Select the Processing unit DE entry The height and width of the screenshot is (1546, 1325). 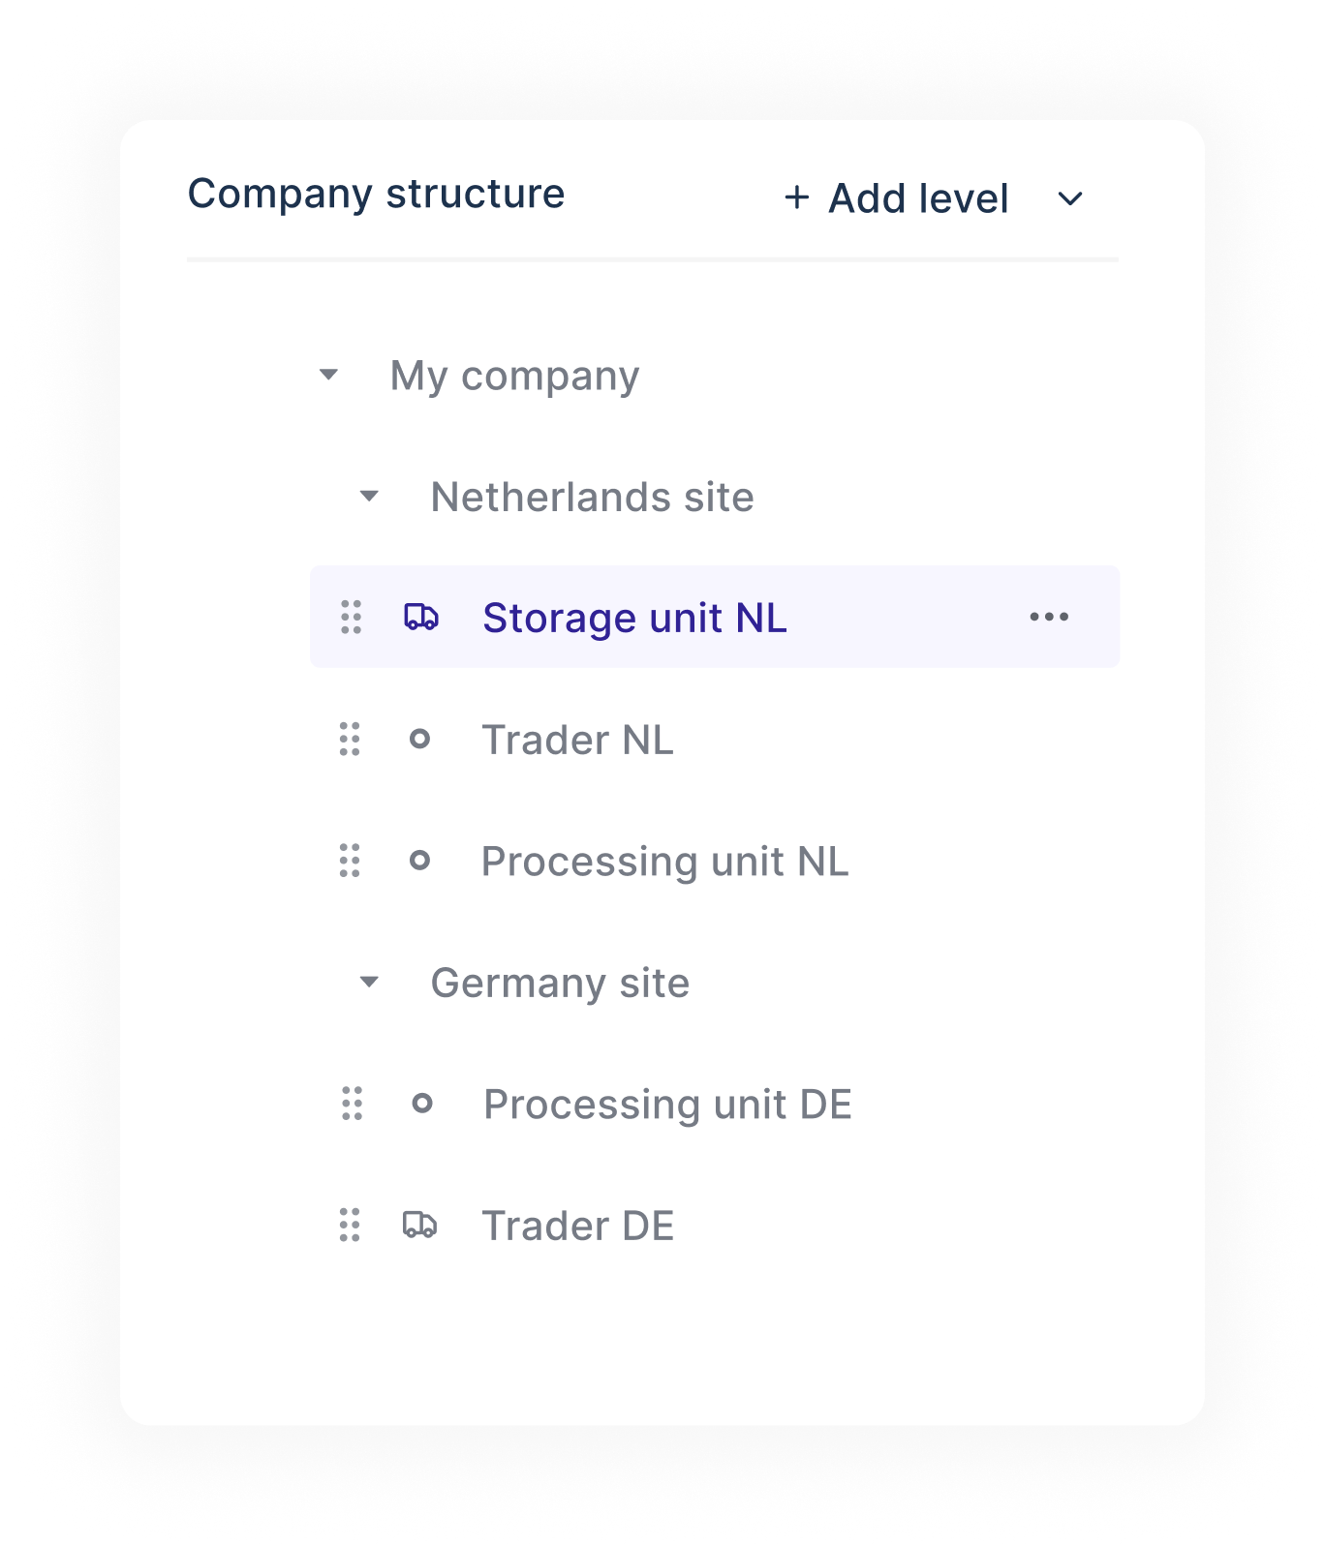pos(666,1103)
